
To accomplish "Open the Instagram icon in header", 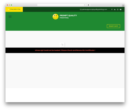I will click(x=118, y=9).
